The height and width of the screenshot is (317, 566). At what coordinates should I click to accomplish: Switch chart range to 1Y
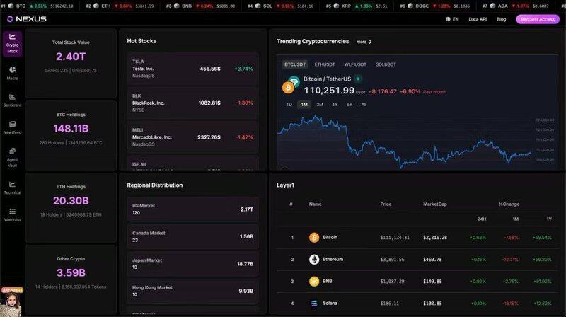pos(335,104)
